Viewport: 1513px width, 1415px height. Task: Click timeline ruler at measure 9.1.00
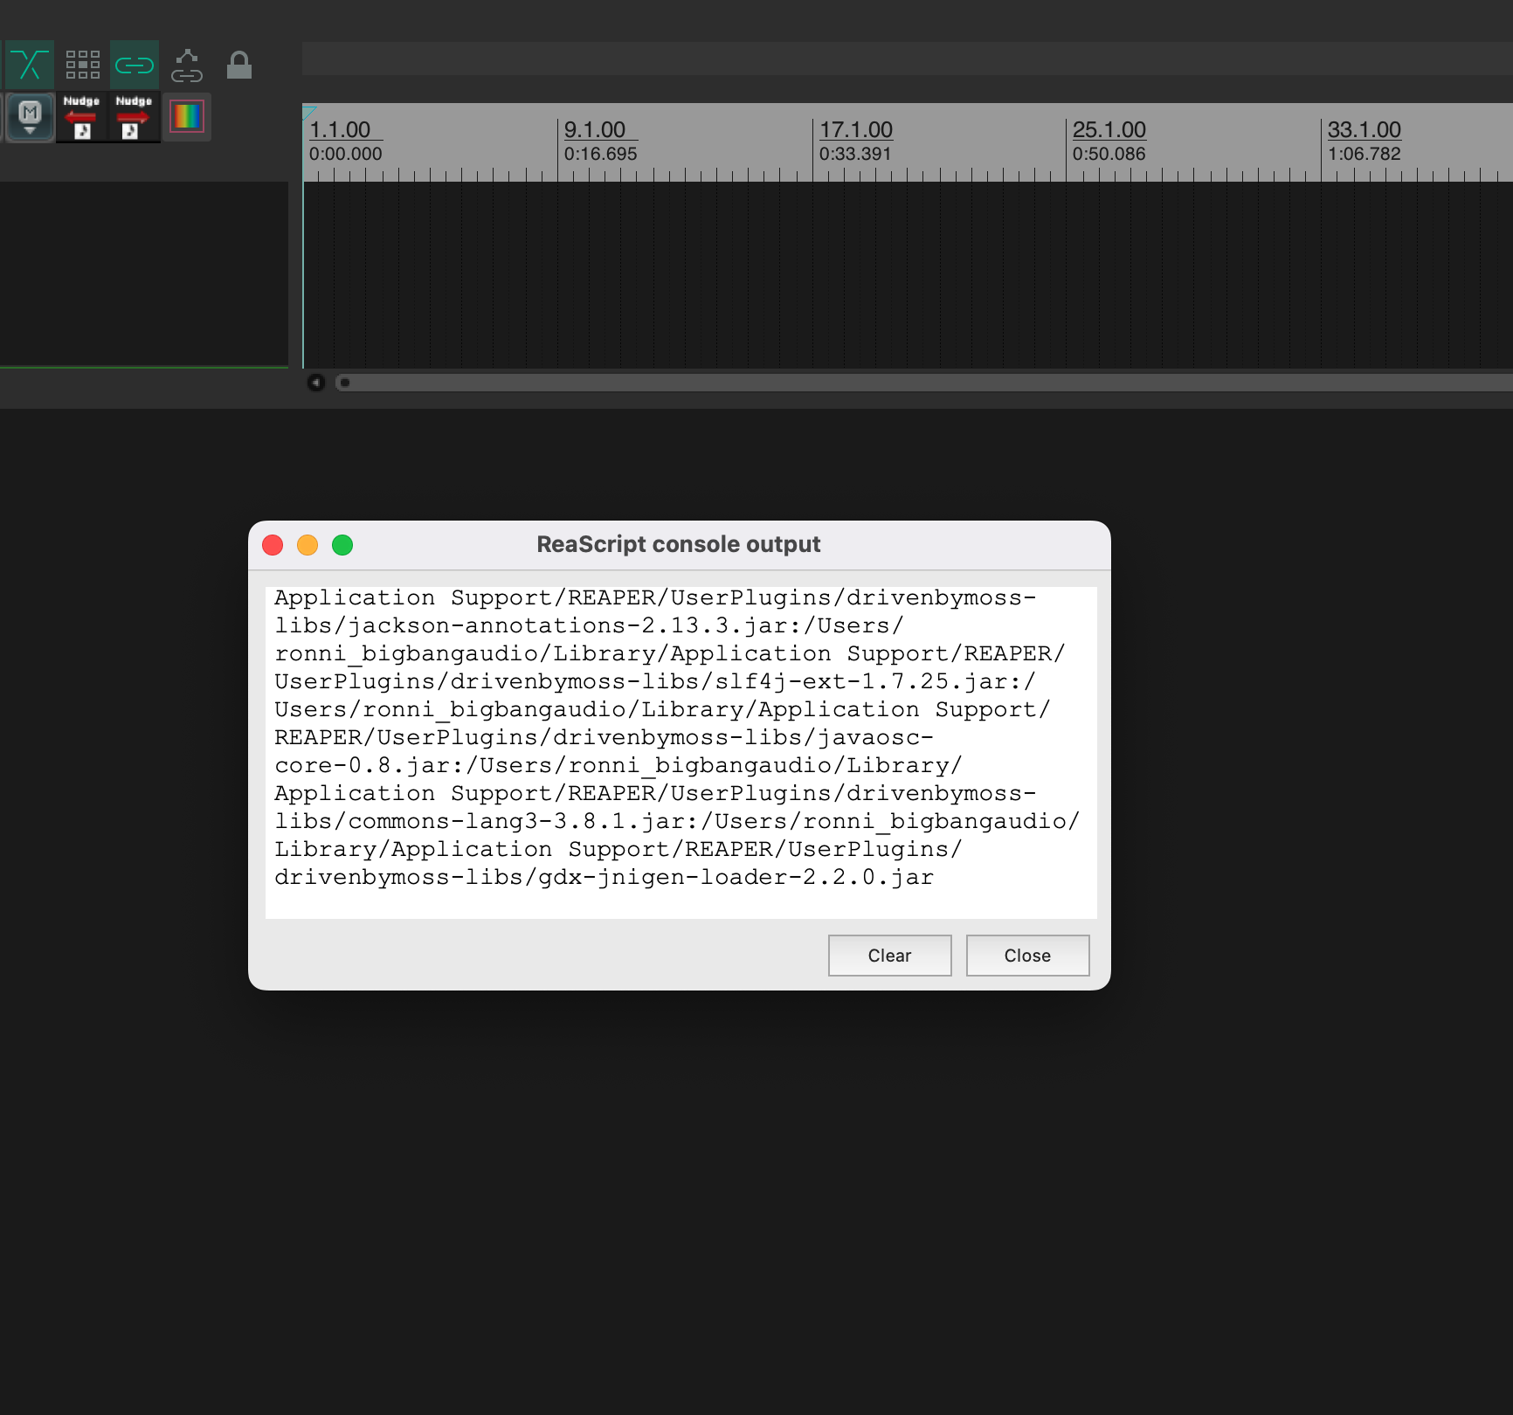tap(595, 130)
